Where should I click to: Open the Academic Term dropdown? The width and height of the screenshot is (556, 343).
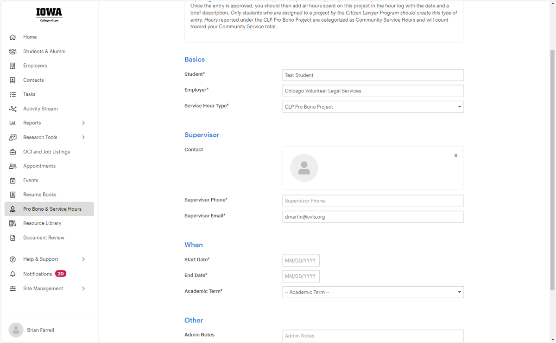(x=373, y=292)
